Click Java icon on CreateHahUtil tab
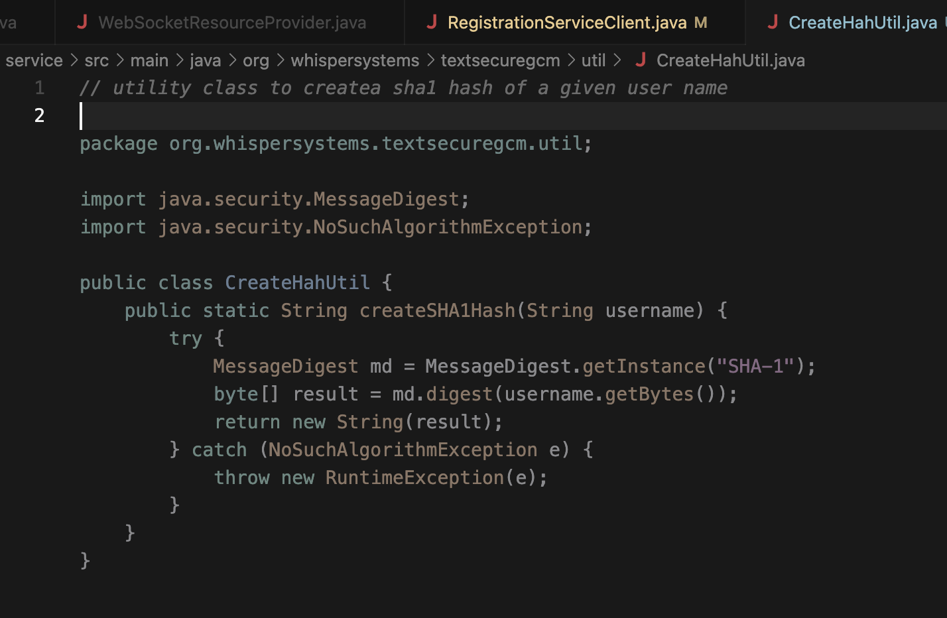This screenshot has height=618, width=947. [x=773, y=23]
